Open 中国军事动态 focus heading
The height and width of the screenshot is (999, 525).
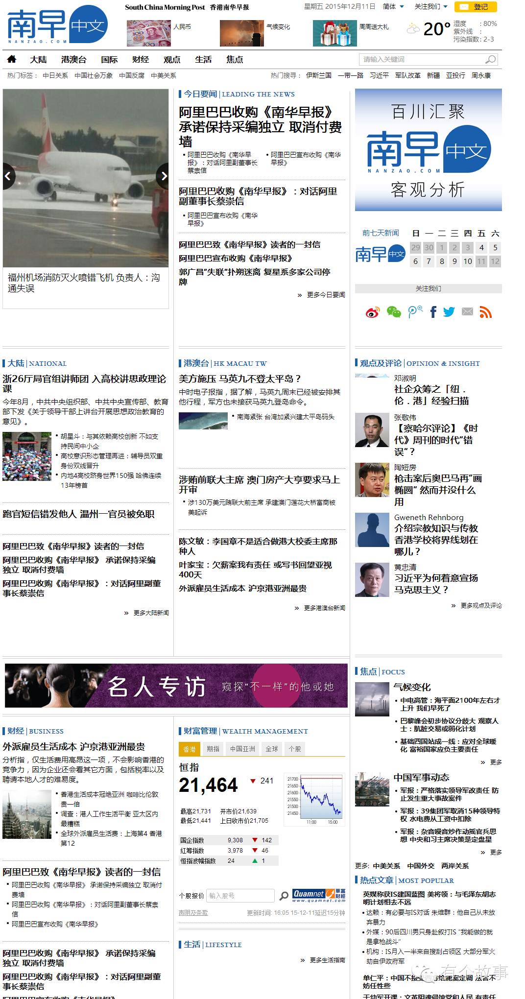(421, 777)
